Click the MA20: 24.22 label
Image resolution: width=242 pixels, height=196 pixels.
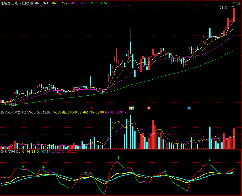coord(79,3)
